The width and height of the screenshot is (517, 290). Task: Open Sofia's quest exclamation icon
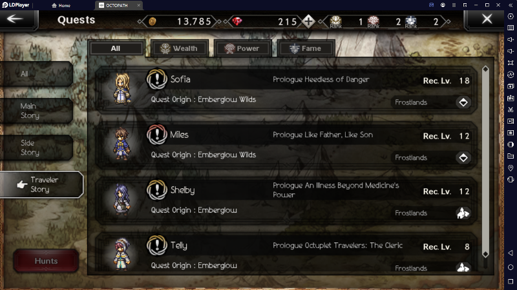tap(157, 79)
